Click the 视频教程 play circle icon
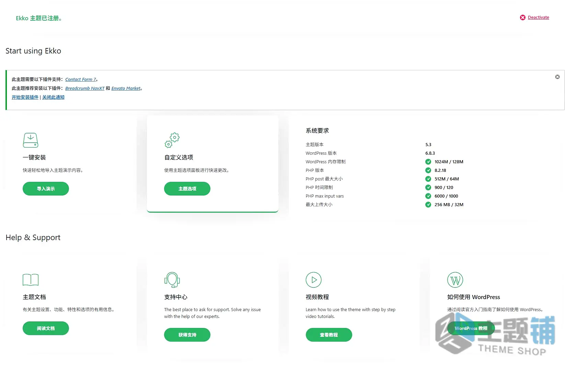565x366 pixels. pyautogui.click(x=314, y=280)
